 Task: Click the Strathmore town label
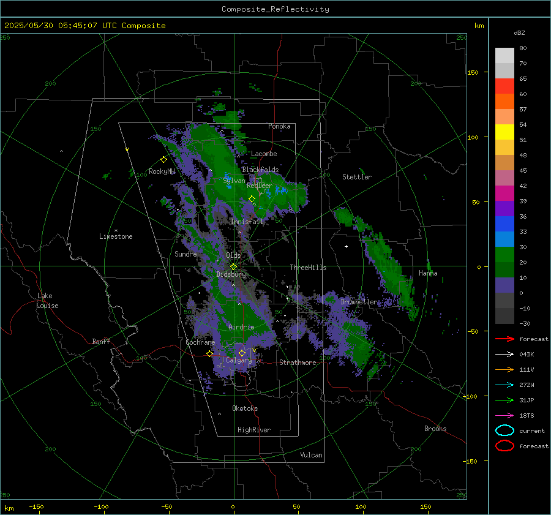click(x=298, y=363)
